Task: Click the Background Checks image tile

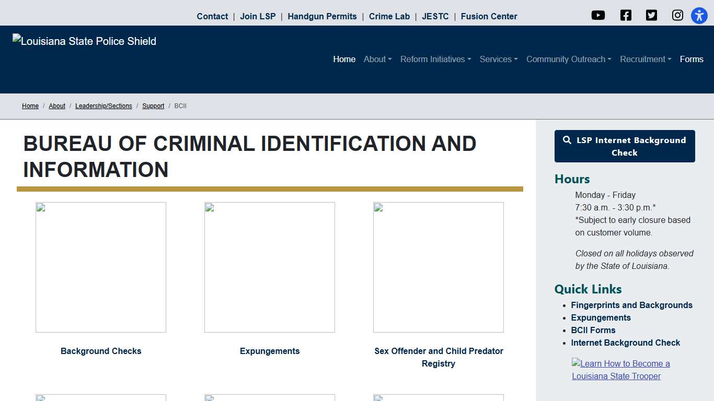Action: click(x=101, y=267)
